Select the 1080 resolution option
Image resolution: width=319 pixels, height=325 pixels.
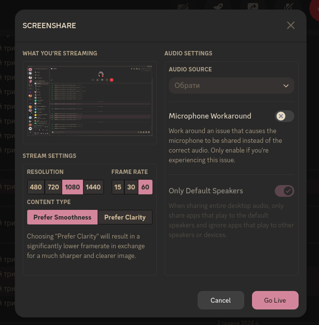point(72,187)
